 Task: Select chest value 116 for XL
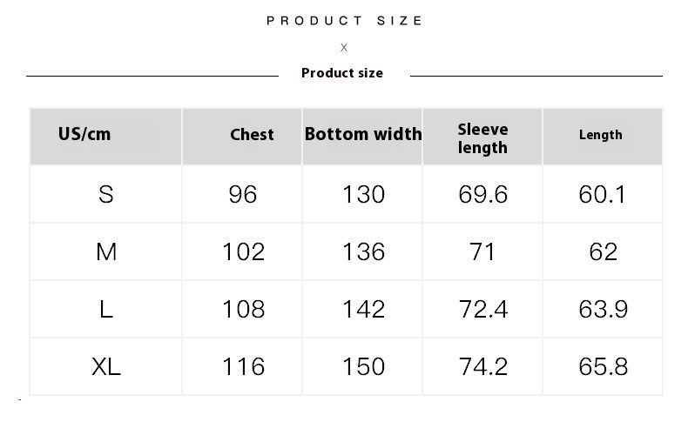[x=243, y=366]
